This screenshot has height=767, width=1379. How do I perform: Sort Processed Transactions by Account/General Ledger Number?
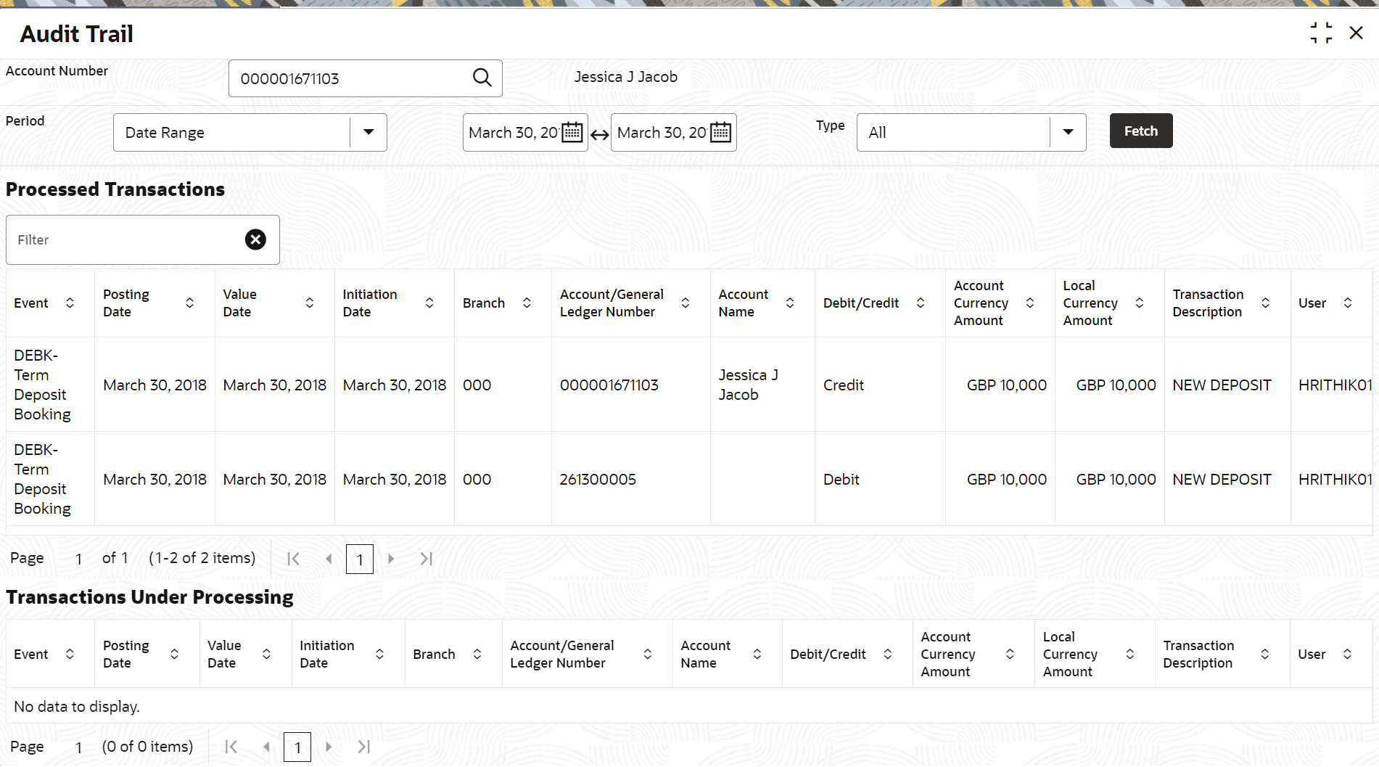click(x=685, y=303)
